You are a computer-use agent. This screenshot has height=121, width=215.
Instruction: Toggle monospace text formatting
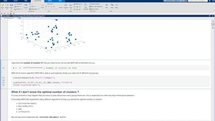[x=54, y=7]
